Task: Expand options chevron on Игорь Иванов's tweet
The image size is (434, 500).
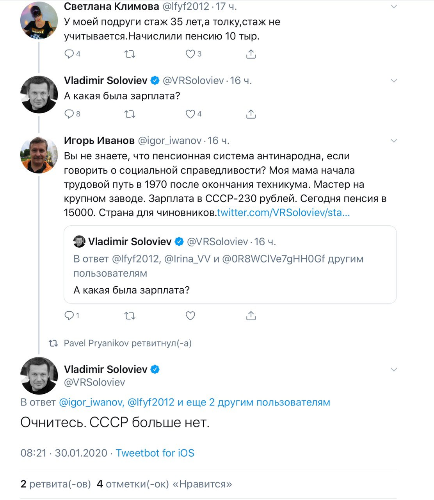Action: tap(394, 141)
